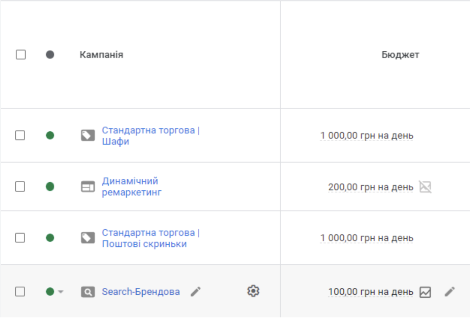Expand status dropdown arrow for Search-Брендова
Image resolution: width=471 pixels, height=320 pixels.
[61, 292]
